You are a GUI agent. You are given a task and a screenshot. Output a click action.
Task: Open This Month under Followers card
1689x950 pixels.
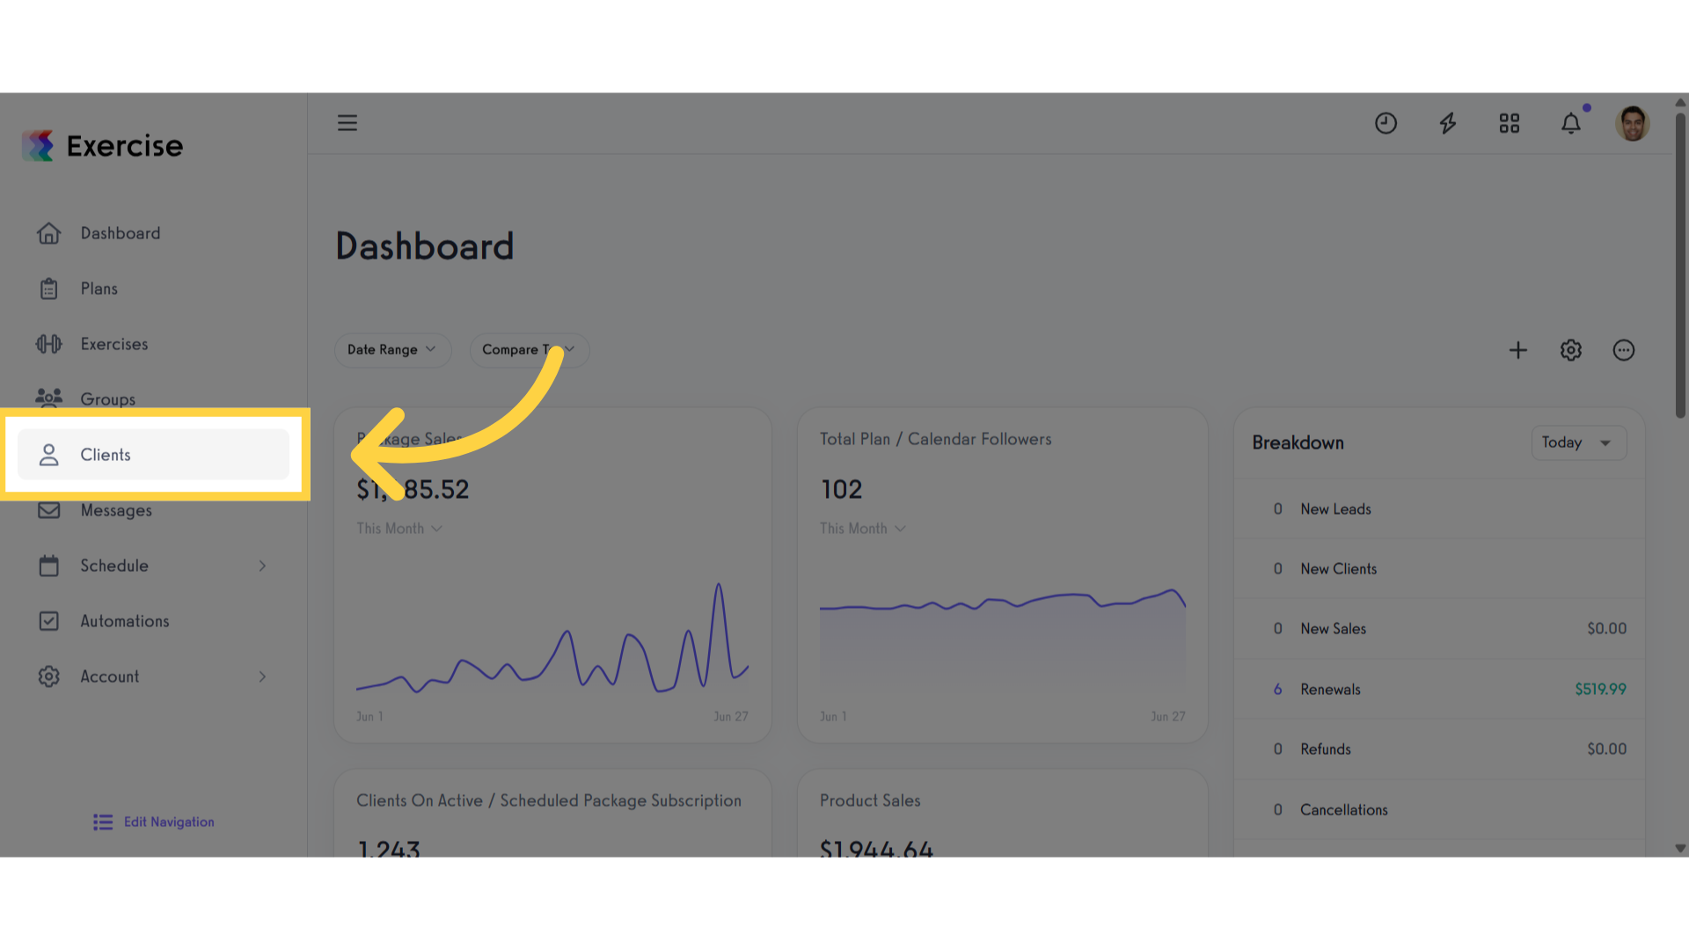[x=862, y=529]
